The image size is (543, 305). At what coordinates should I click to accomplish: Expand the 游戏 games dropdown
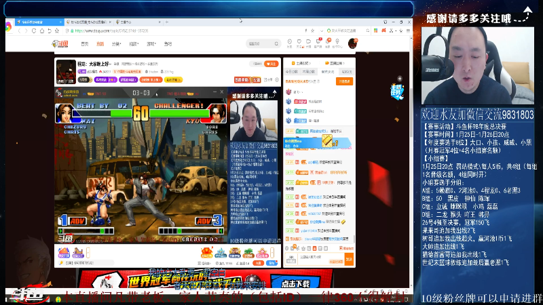[x=151, y=44]
